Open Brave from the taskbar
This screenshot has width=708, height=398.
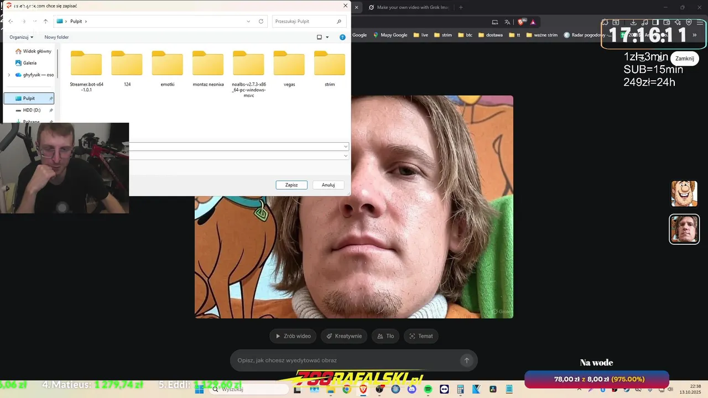[x=363, y=389]
